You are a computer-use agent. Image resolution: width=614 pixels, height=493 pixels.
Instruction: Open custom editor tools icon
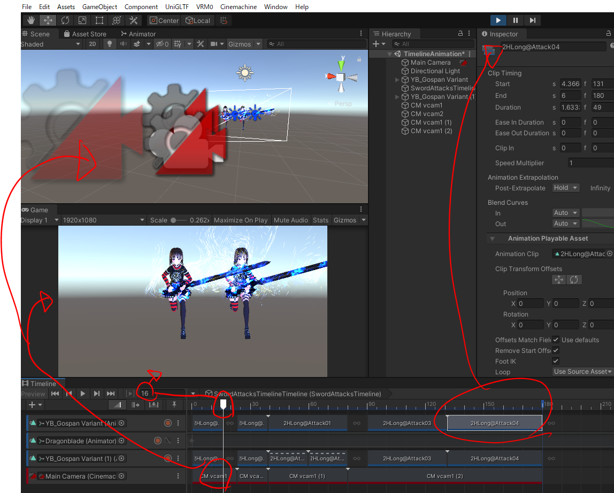point(134,20)
